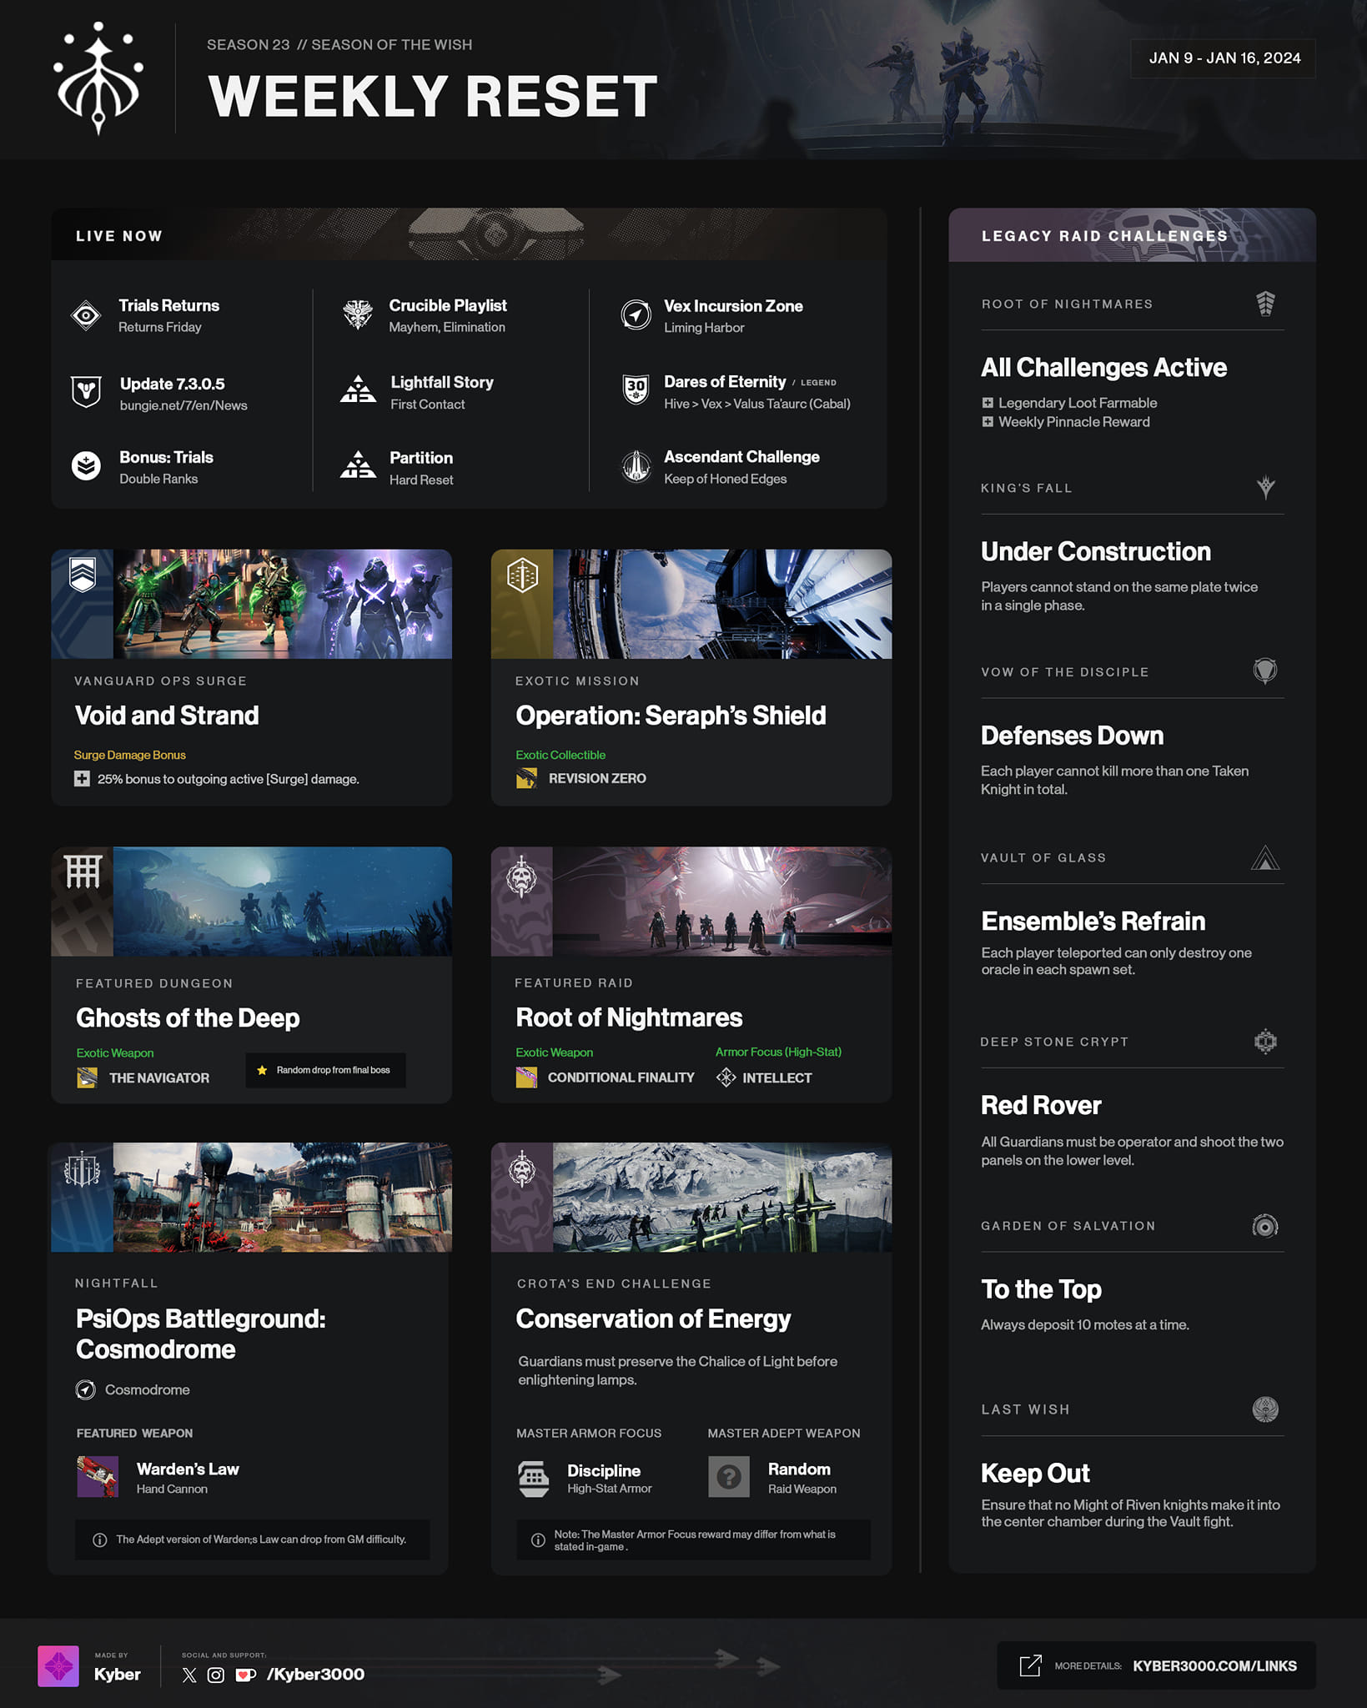Click the Instagram icon in footer

pyautogui.click(x=216, y=1675)
